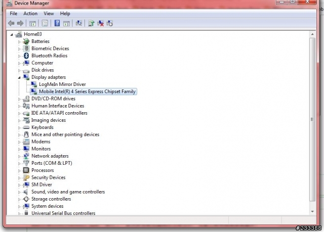Click the Bluetooth Radios icon

(26, 56)
